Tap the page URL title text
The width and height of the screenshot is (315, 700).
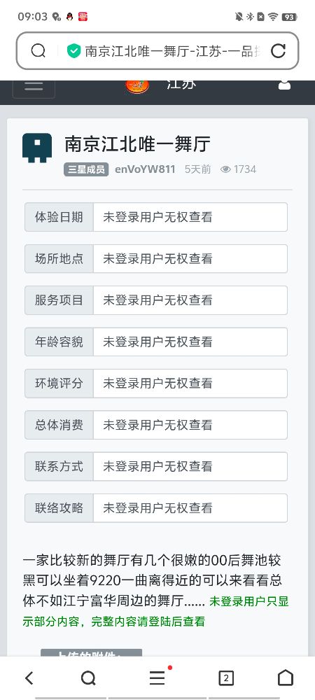coord(173,51)
